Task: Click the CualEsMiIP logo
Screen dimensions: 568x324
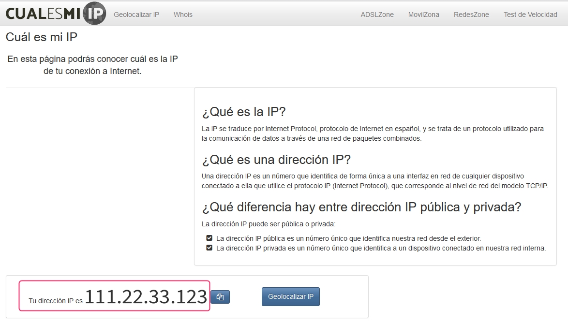Action: [55, 14]
